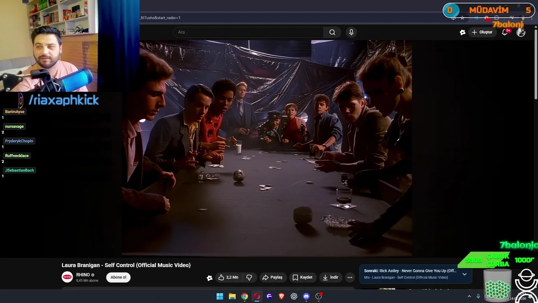Click nursavage in the chat list
Image resolution: width=538 pixels, height=303 pixels.
(14, 126)
